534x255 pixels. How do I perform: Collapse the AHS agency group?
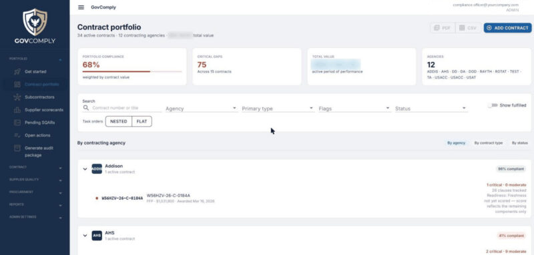click(x=85, y=236)
